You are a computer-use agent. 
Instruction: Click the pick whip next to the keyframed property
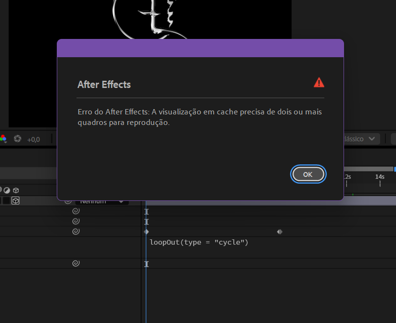click(76, 231)
